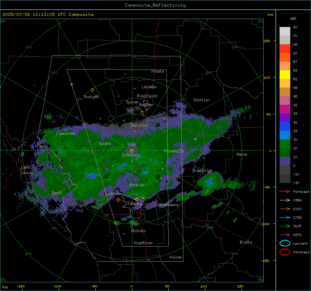Click the Okotoks label
The image size is (311, 291).
click(138, 231)
